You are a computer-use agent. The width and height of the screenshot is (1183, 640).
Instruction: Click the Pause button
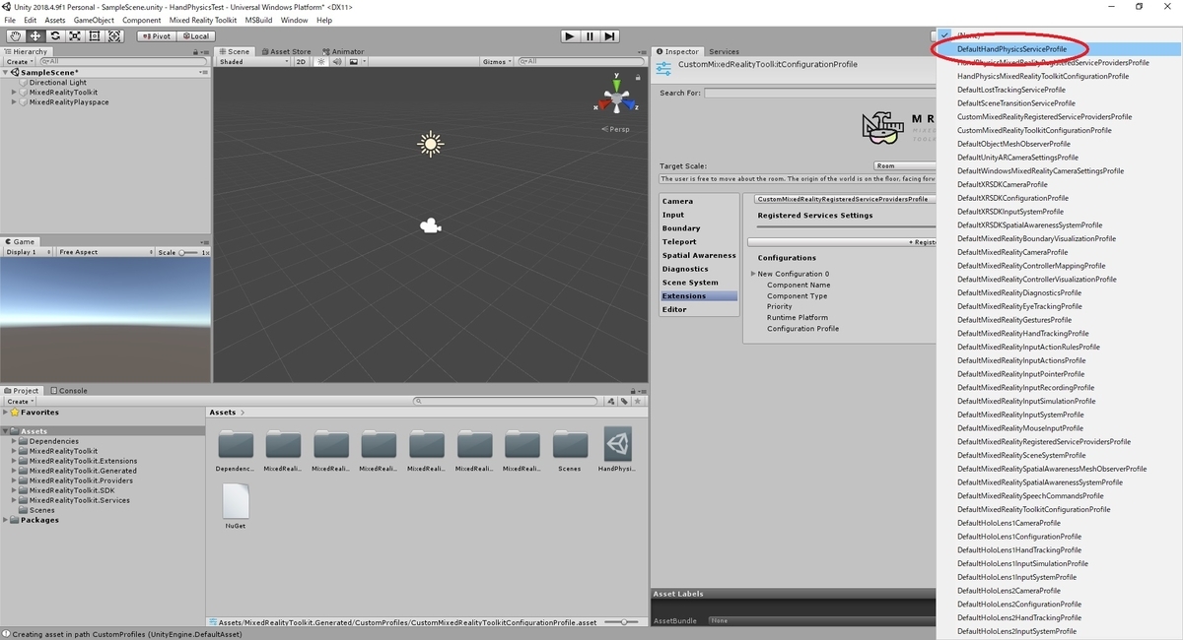tap(591, 36)
